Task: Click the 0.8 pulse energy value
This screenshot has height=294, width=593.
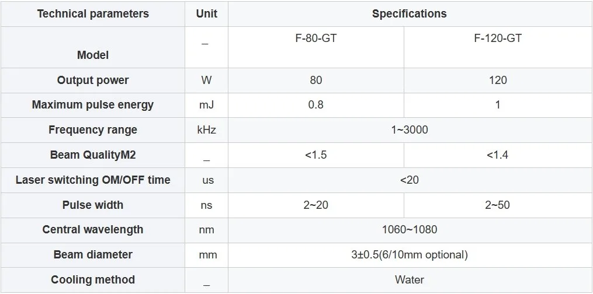Action: click(316, 105)
